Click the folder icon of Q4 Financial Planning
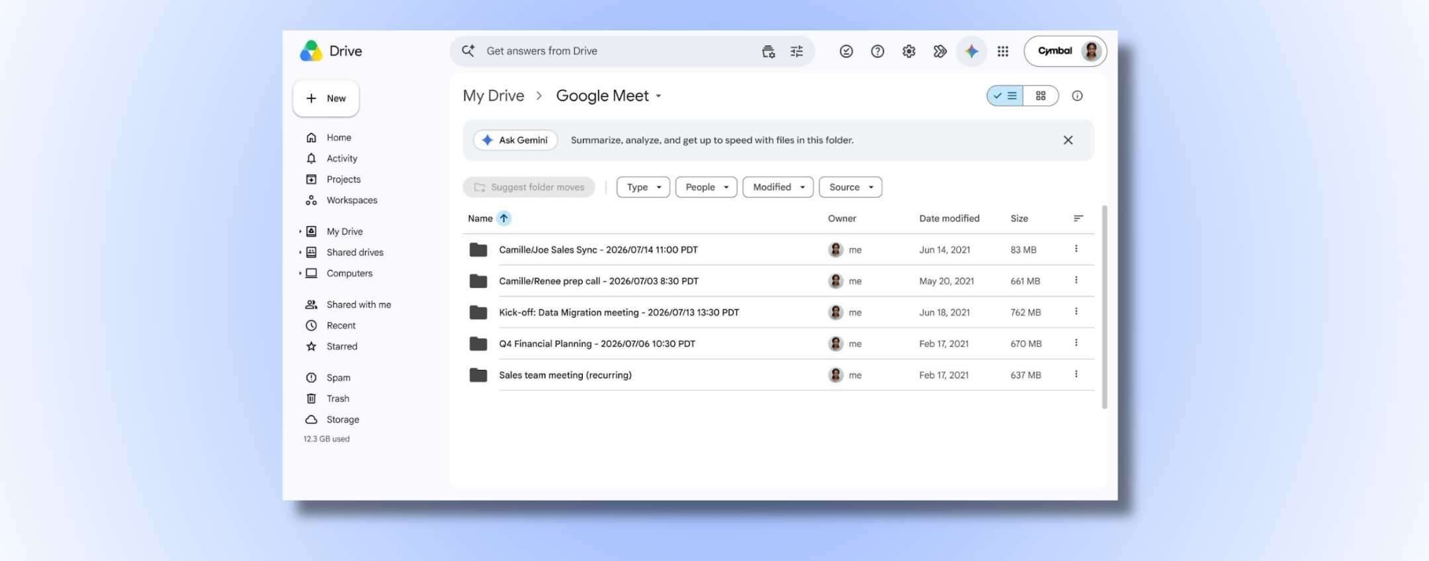 (x=478, y=343)
